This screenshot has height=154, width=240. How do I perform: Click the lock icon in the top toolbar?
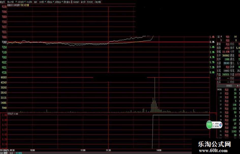[71, 2]
